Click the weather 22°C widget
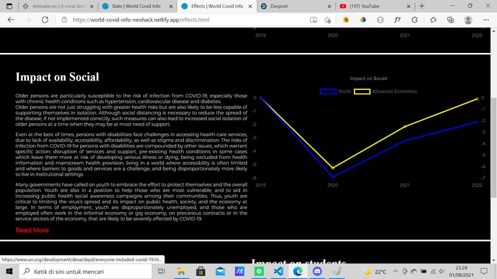 click(375, 272)
